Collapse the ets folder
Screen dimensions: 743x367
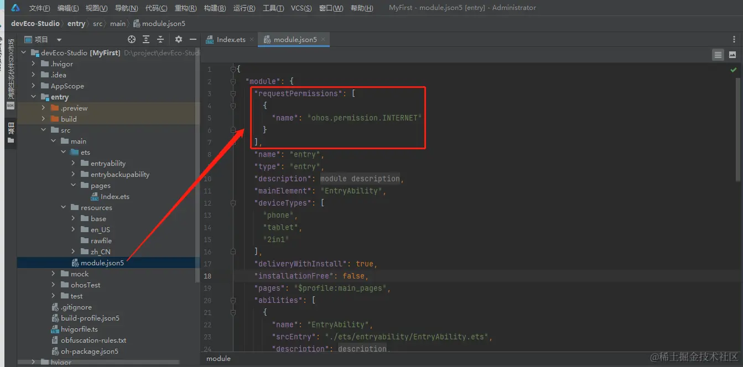pyautogui.click(x=64, y=152)
